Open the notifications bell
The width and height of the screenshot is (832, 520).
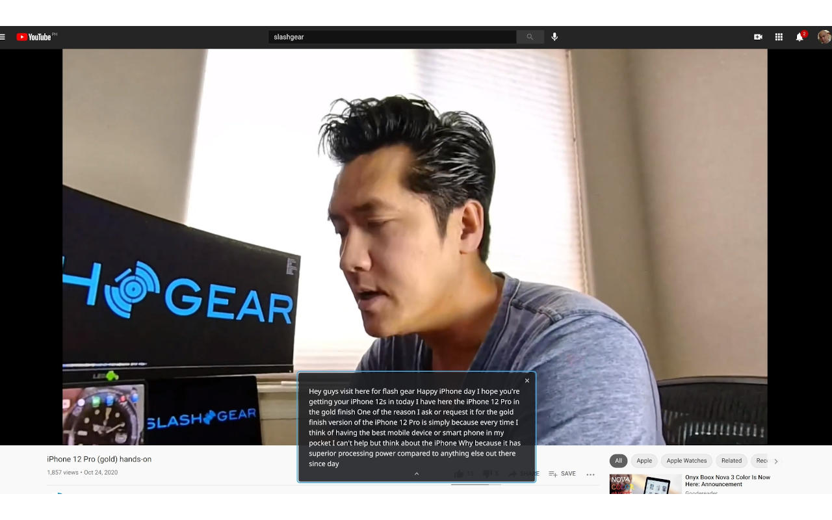(799, 37)
